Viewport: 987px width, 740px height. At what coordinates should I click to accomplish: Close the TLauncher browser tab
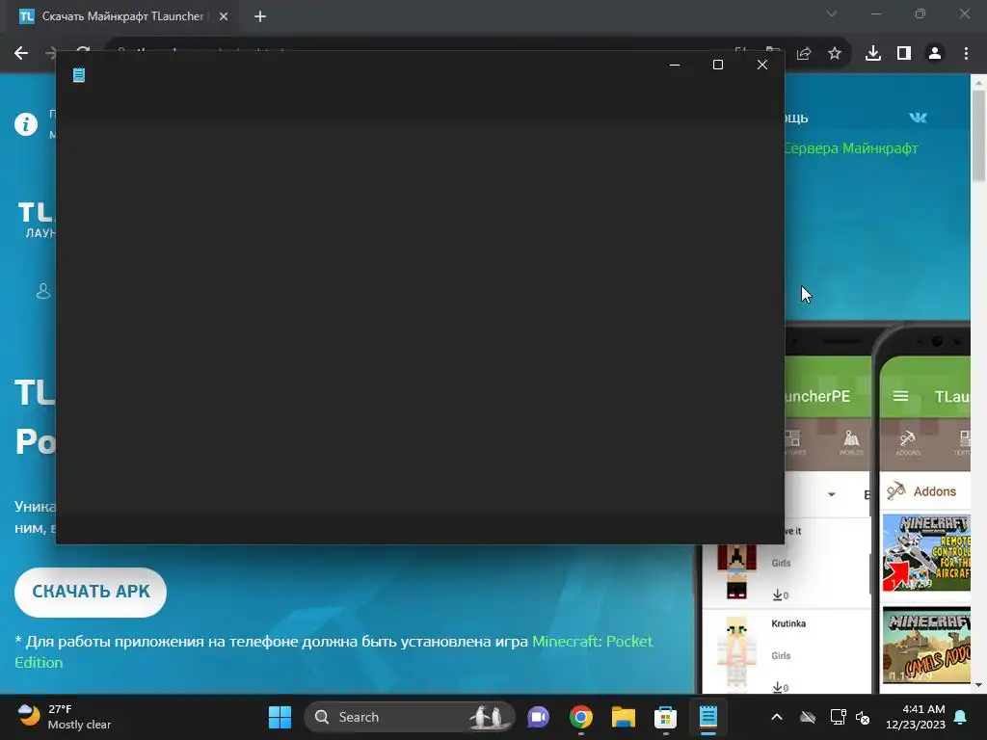click(224, 17)
